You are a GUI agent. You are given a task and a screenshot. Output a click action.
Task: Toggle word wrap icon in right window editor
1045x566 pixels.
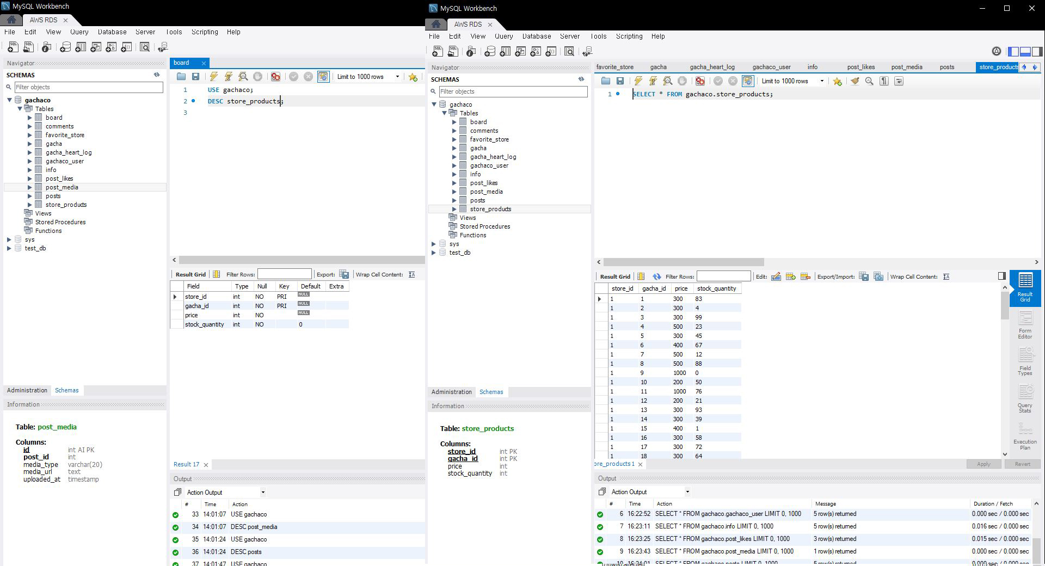click(899, 81)
